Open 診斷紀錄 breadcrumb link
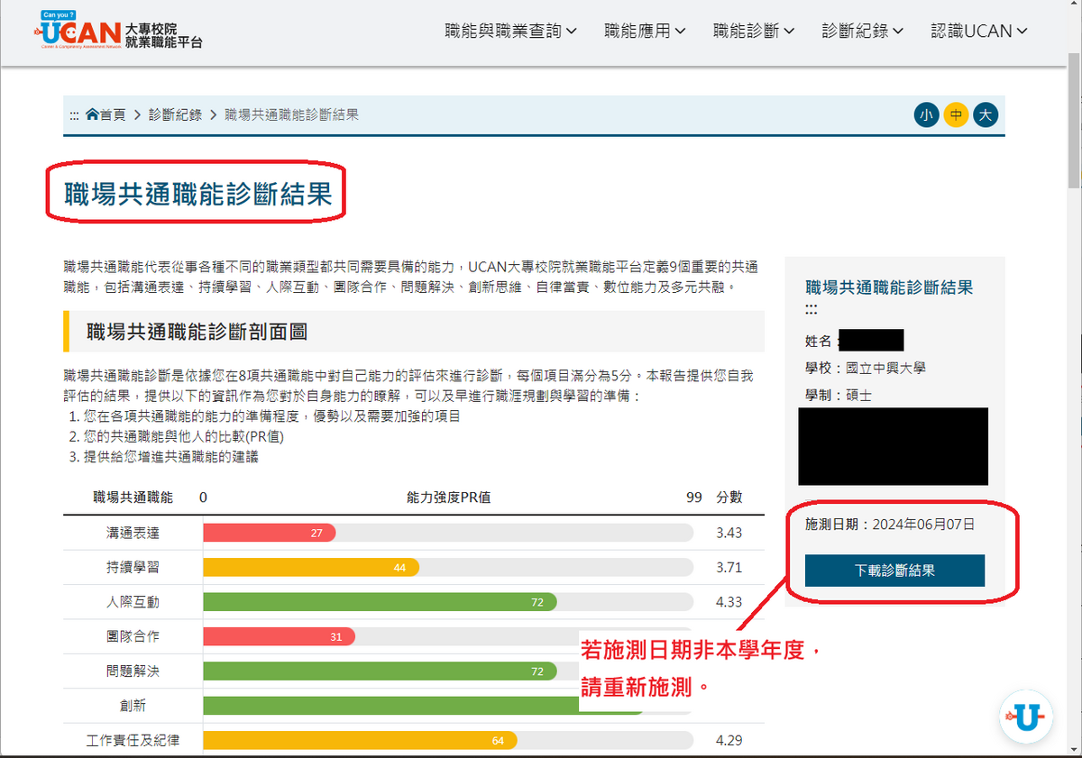 175,114
